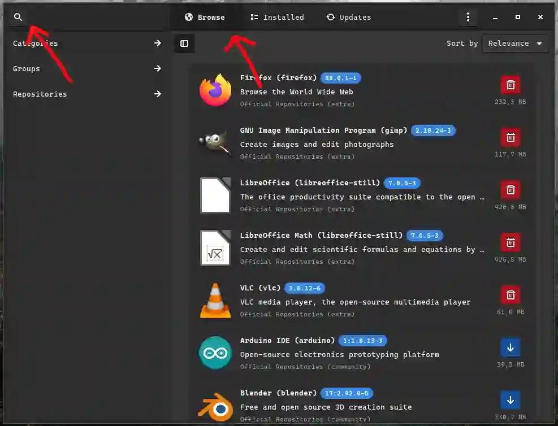Click Arduino version badge 1:1.8.13-3
The width and height of the screenshot is (558, 426).
tap(362, 341)
